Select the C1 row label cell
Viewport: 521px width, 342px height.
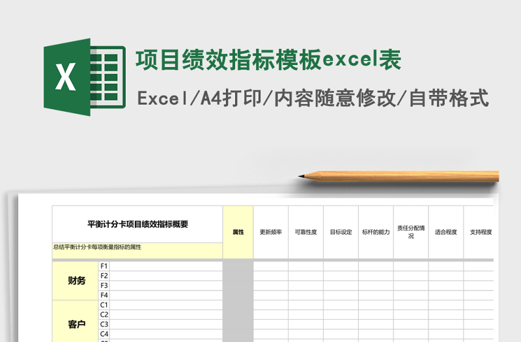click(104, 305)
